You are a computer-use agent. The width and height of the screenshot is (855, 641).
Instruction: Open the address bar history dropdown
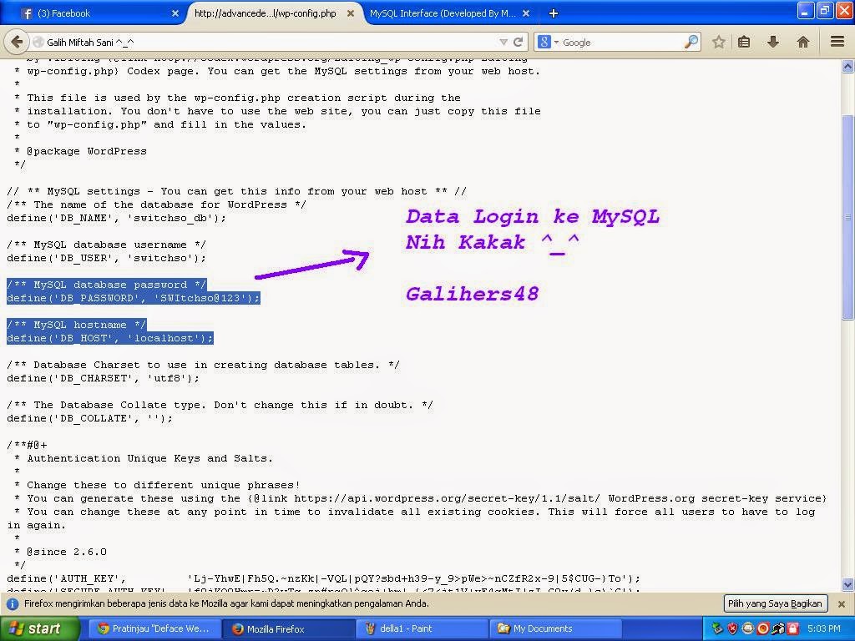[x=503, y=42]
